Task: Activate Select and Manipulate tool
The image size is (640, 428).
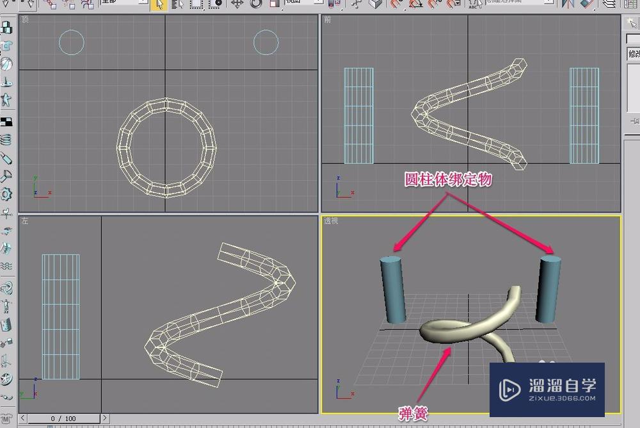Action: click(x=356, y=4)
